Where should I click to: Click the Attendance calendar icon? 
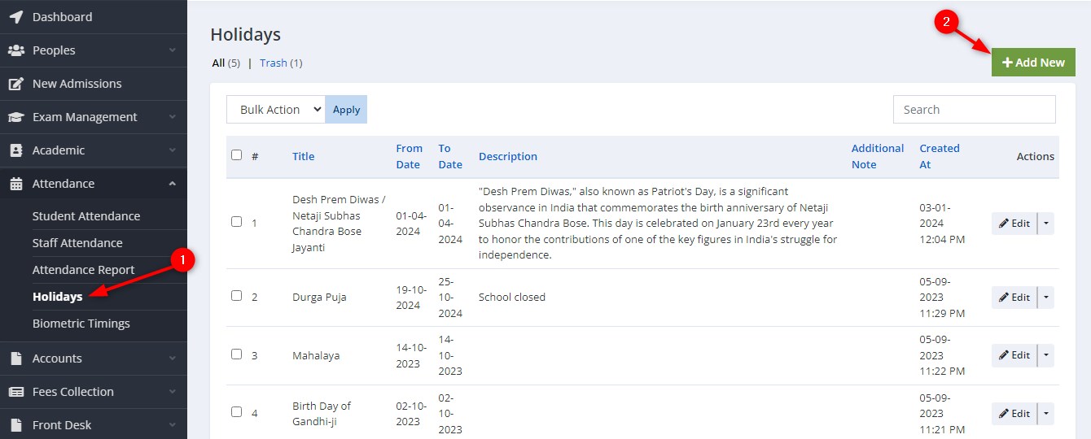pos(15,184)
